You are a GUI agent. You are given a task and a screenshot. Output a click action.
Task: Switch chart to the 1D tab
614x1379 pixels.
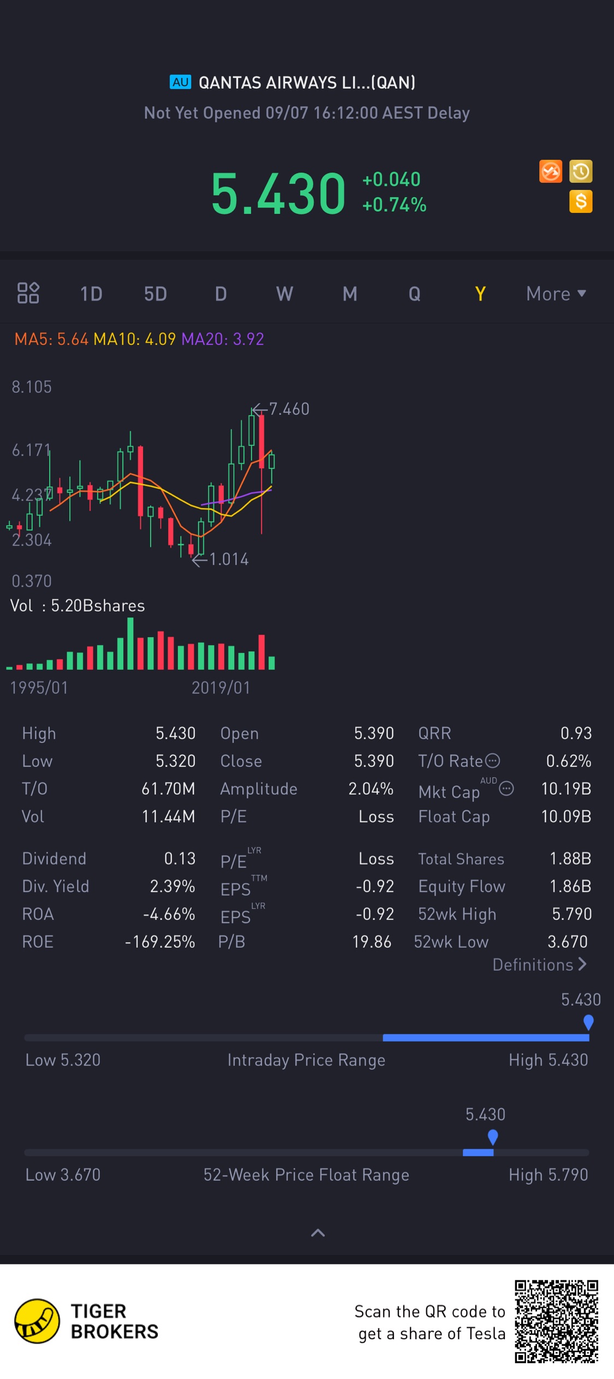click(91, 294)
